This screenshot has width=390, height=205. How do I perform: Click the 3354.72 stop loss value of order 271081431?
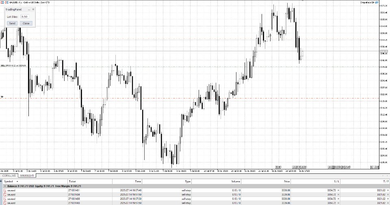331,190
